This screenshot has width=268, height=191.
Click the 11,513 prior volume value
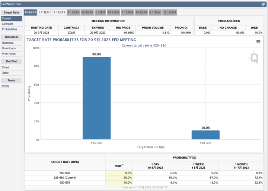click(x=165, y=33)
